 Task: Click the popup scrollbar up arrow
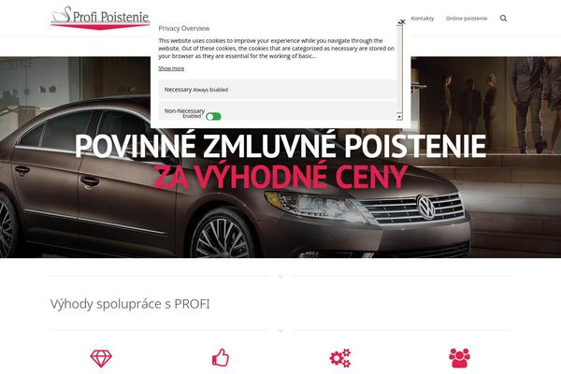[x=399, y=23]
